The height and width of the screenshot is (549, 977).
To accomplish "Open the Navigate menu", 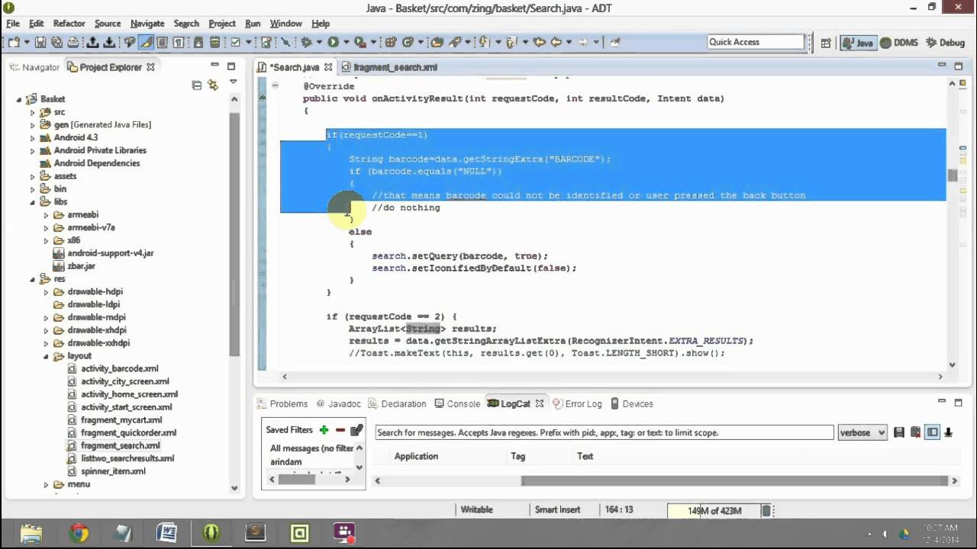I will coord(147,24).
